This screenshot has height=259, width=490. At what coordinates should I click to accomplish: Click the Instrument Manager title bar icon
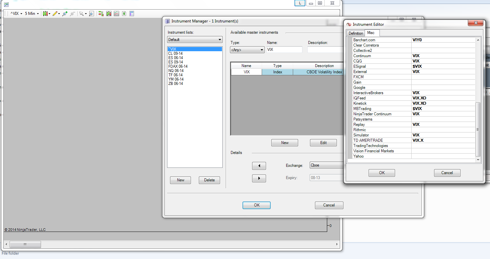tap(167, 21)
